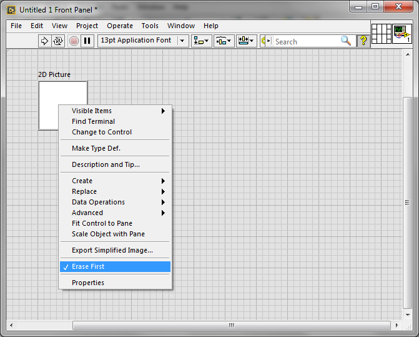This screenshot has width=419, height=337.
Task: Click the LabVIEW title bar icon
Action: (x=11, y=10)
